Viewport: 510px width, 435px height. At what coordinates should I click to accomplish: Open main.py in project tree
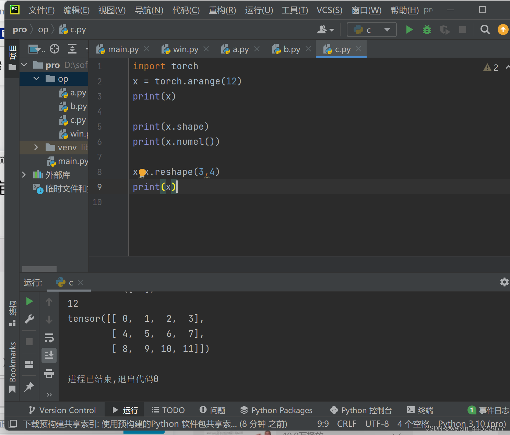68,161
